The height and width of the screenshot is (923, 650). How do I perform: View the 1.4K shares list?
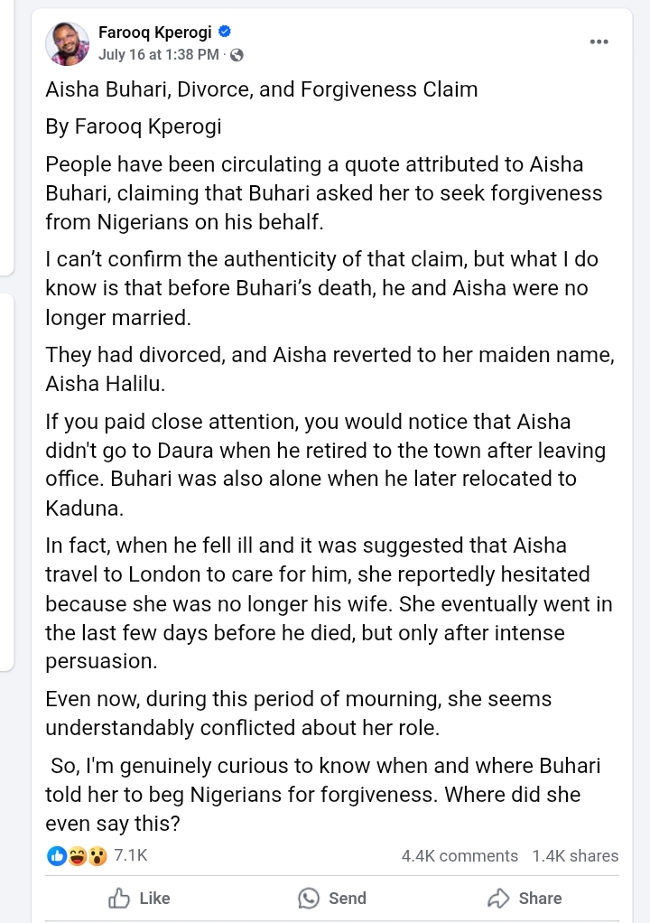pyautogui.click(x=575, y=856)
